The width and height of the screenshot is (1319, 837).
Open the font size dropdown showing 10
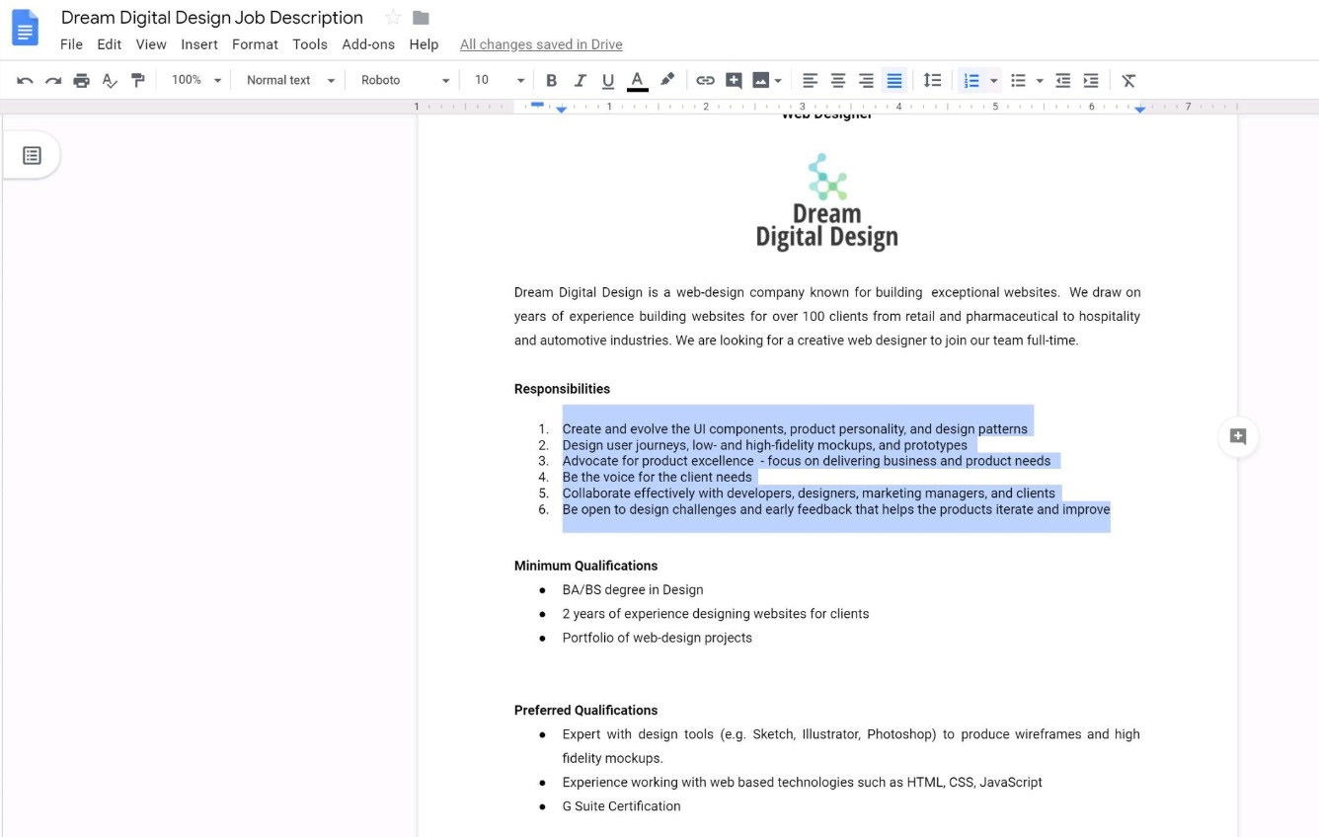(x=499, y=81)
